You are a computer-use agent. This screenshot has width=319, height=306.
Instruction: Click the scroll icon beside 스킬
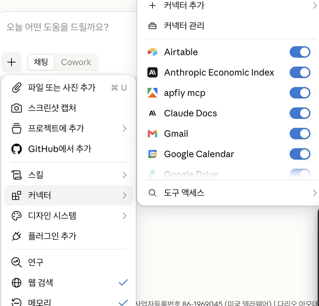[x=17, y=175]
